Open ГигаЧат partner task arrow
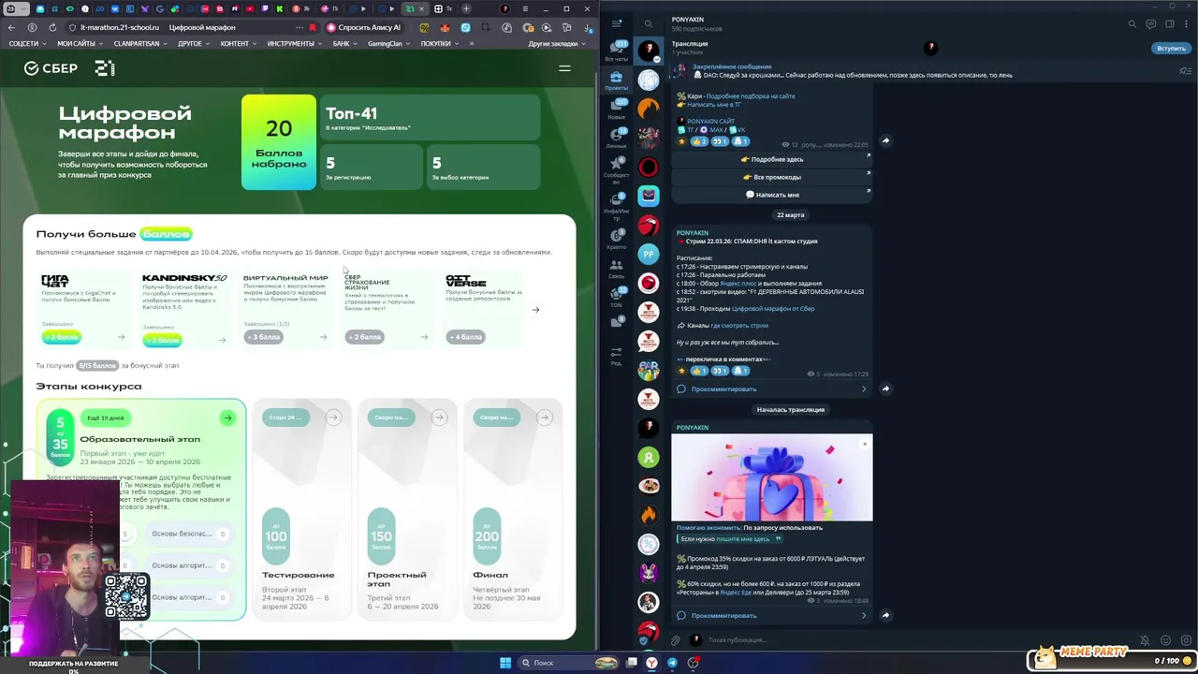The height and width of the screenshot is (674, 1198). point(121,337)
